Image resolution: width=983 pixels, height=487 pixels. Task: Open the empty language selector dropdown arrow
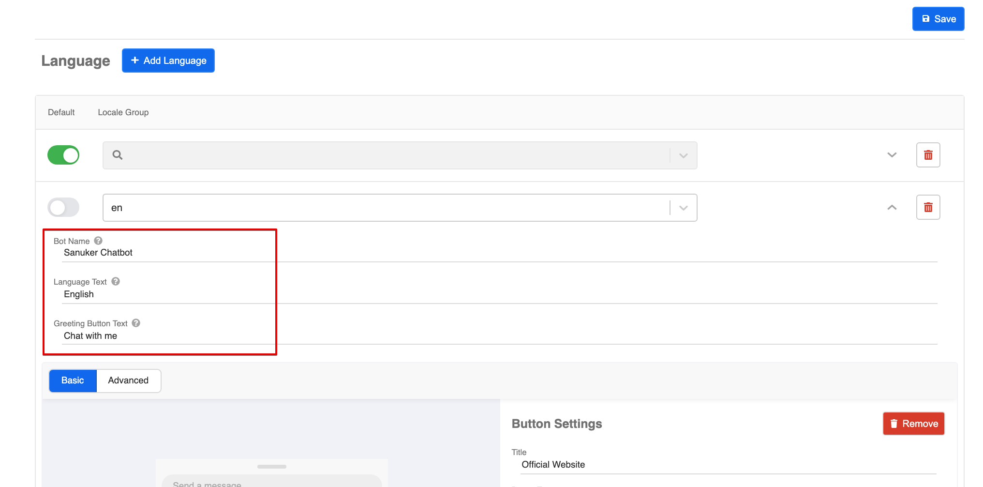683,155
